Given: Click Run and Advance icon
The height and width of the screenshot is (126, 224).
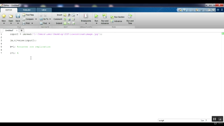Looking at the screenshot, I should pos(105,16).
